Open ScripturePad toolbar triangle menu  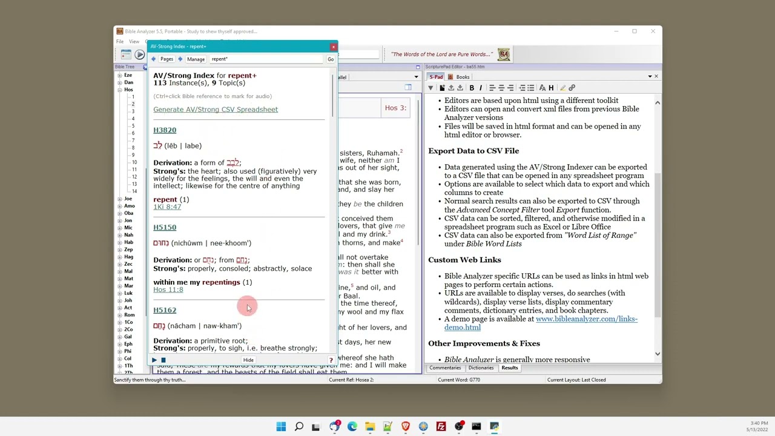pos(430,88)
